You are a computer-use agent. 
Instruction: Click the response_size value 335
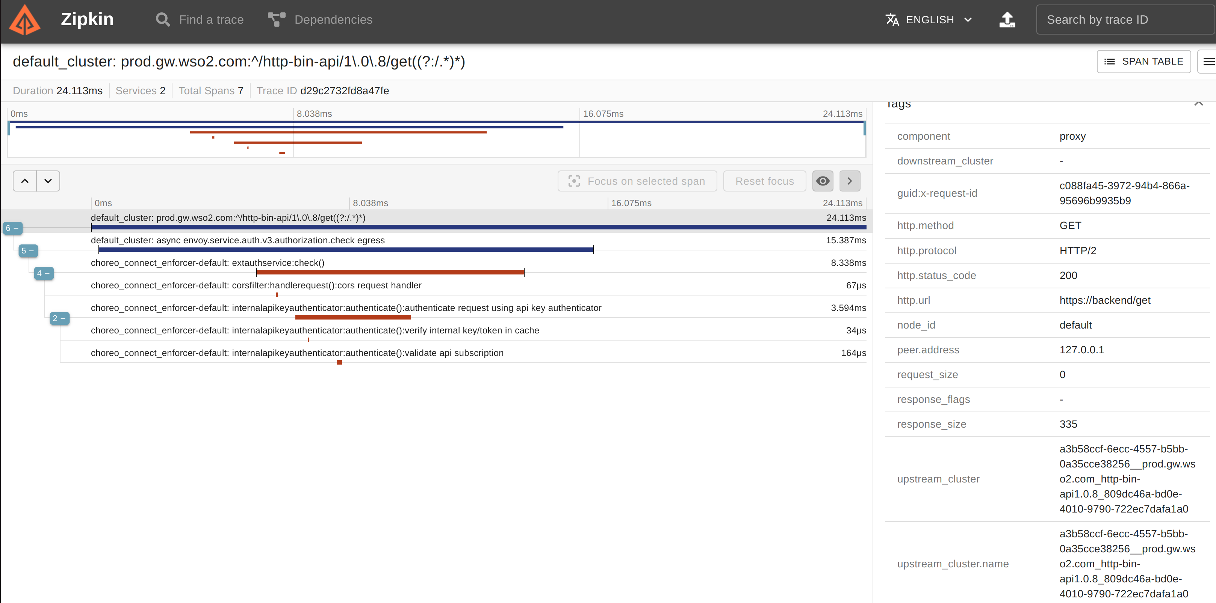[1068, 424]
